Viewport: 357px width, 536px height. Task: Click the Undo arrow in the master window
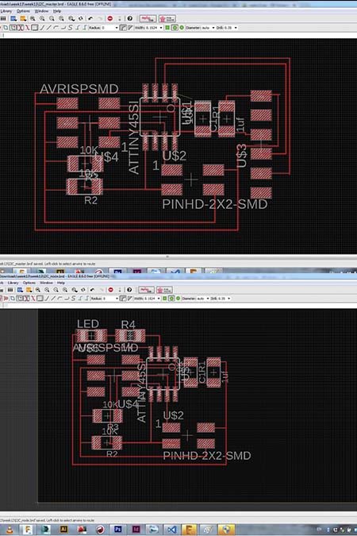pos(90,18)
